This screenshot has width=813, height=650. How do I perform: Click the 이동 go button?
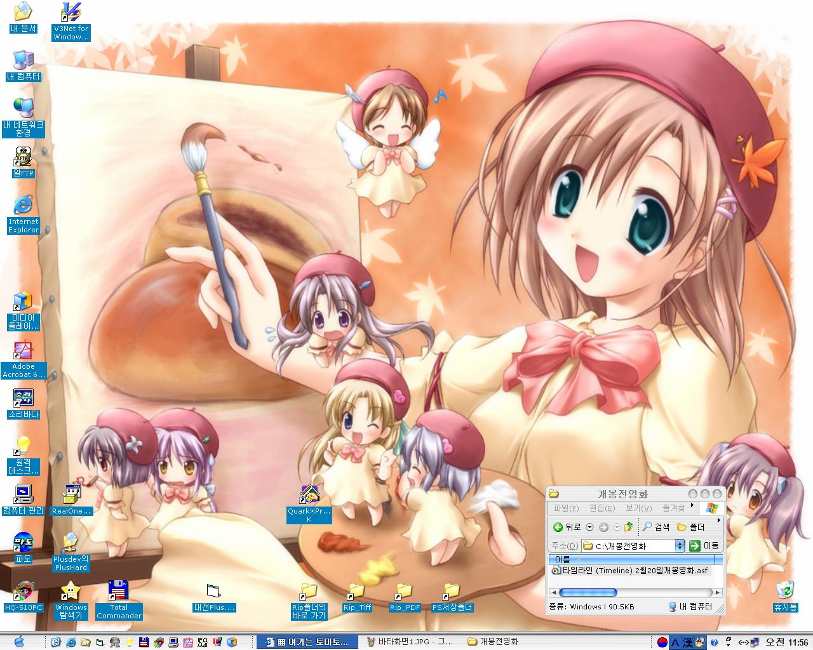pyautogui.click(x=704, y=546)
